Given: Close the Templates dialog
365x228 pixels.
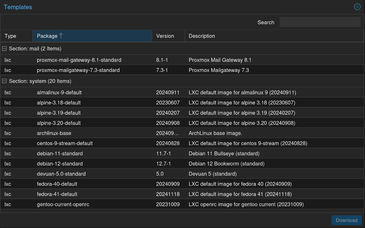Looking at the screenshot, I should tap(357, 7).
